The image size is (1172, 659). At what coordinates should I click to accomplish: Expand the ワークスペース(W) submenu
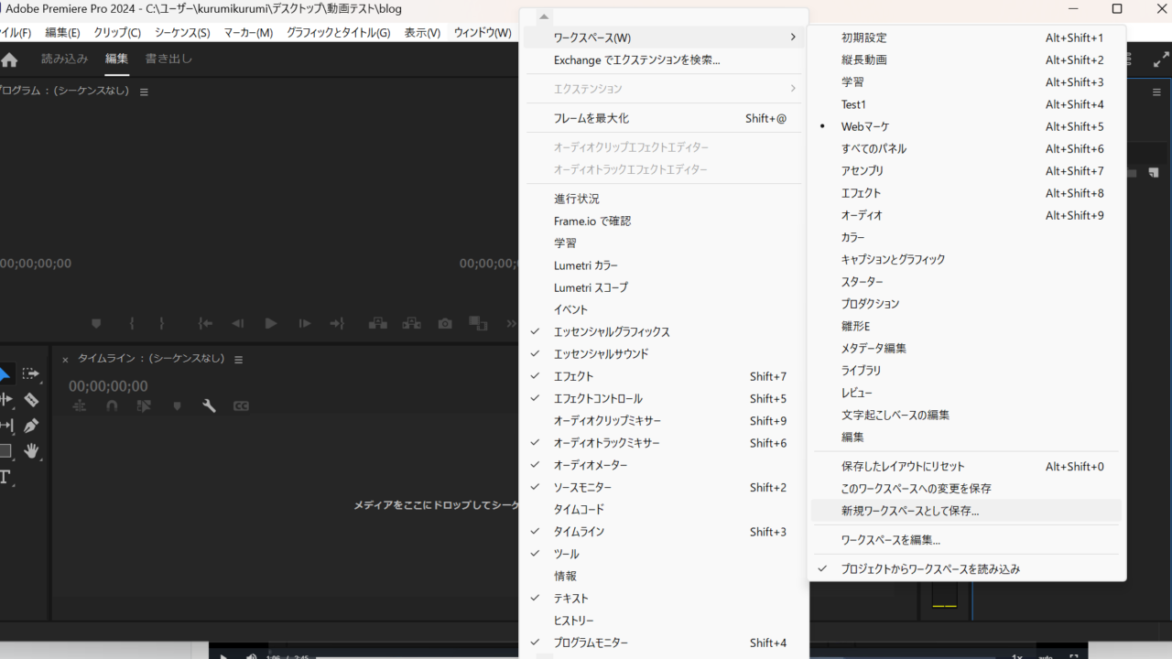(x=664, y=38)
